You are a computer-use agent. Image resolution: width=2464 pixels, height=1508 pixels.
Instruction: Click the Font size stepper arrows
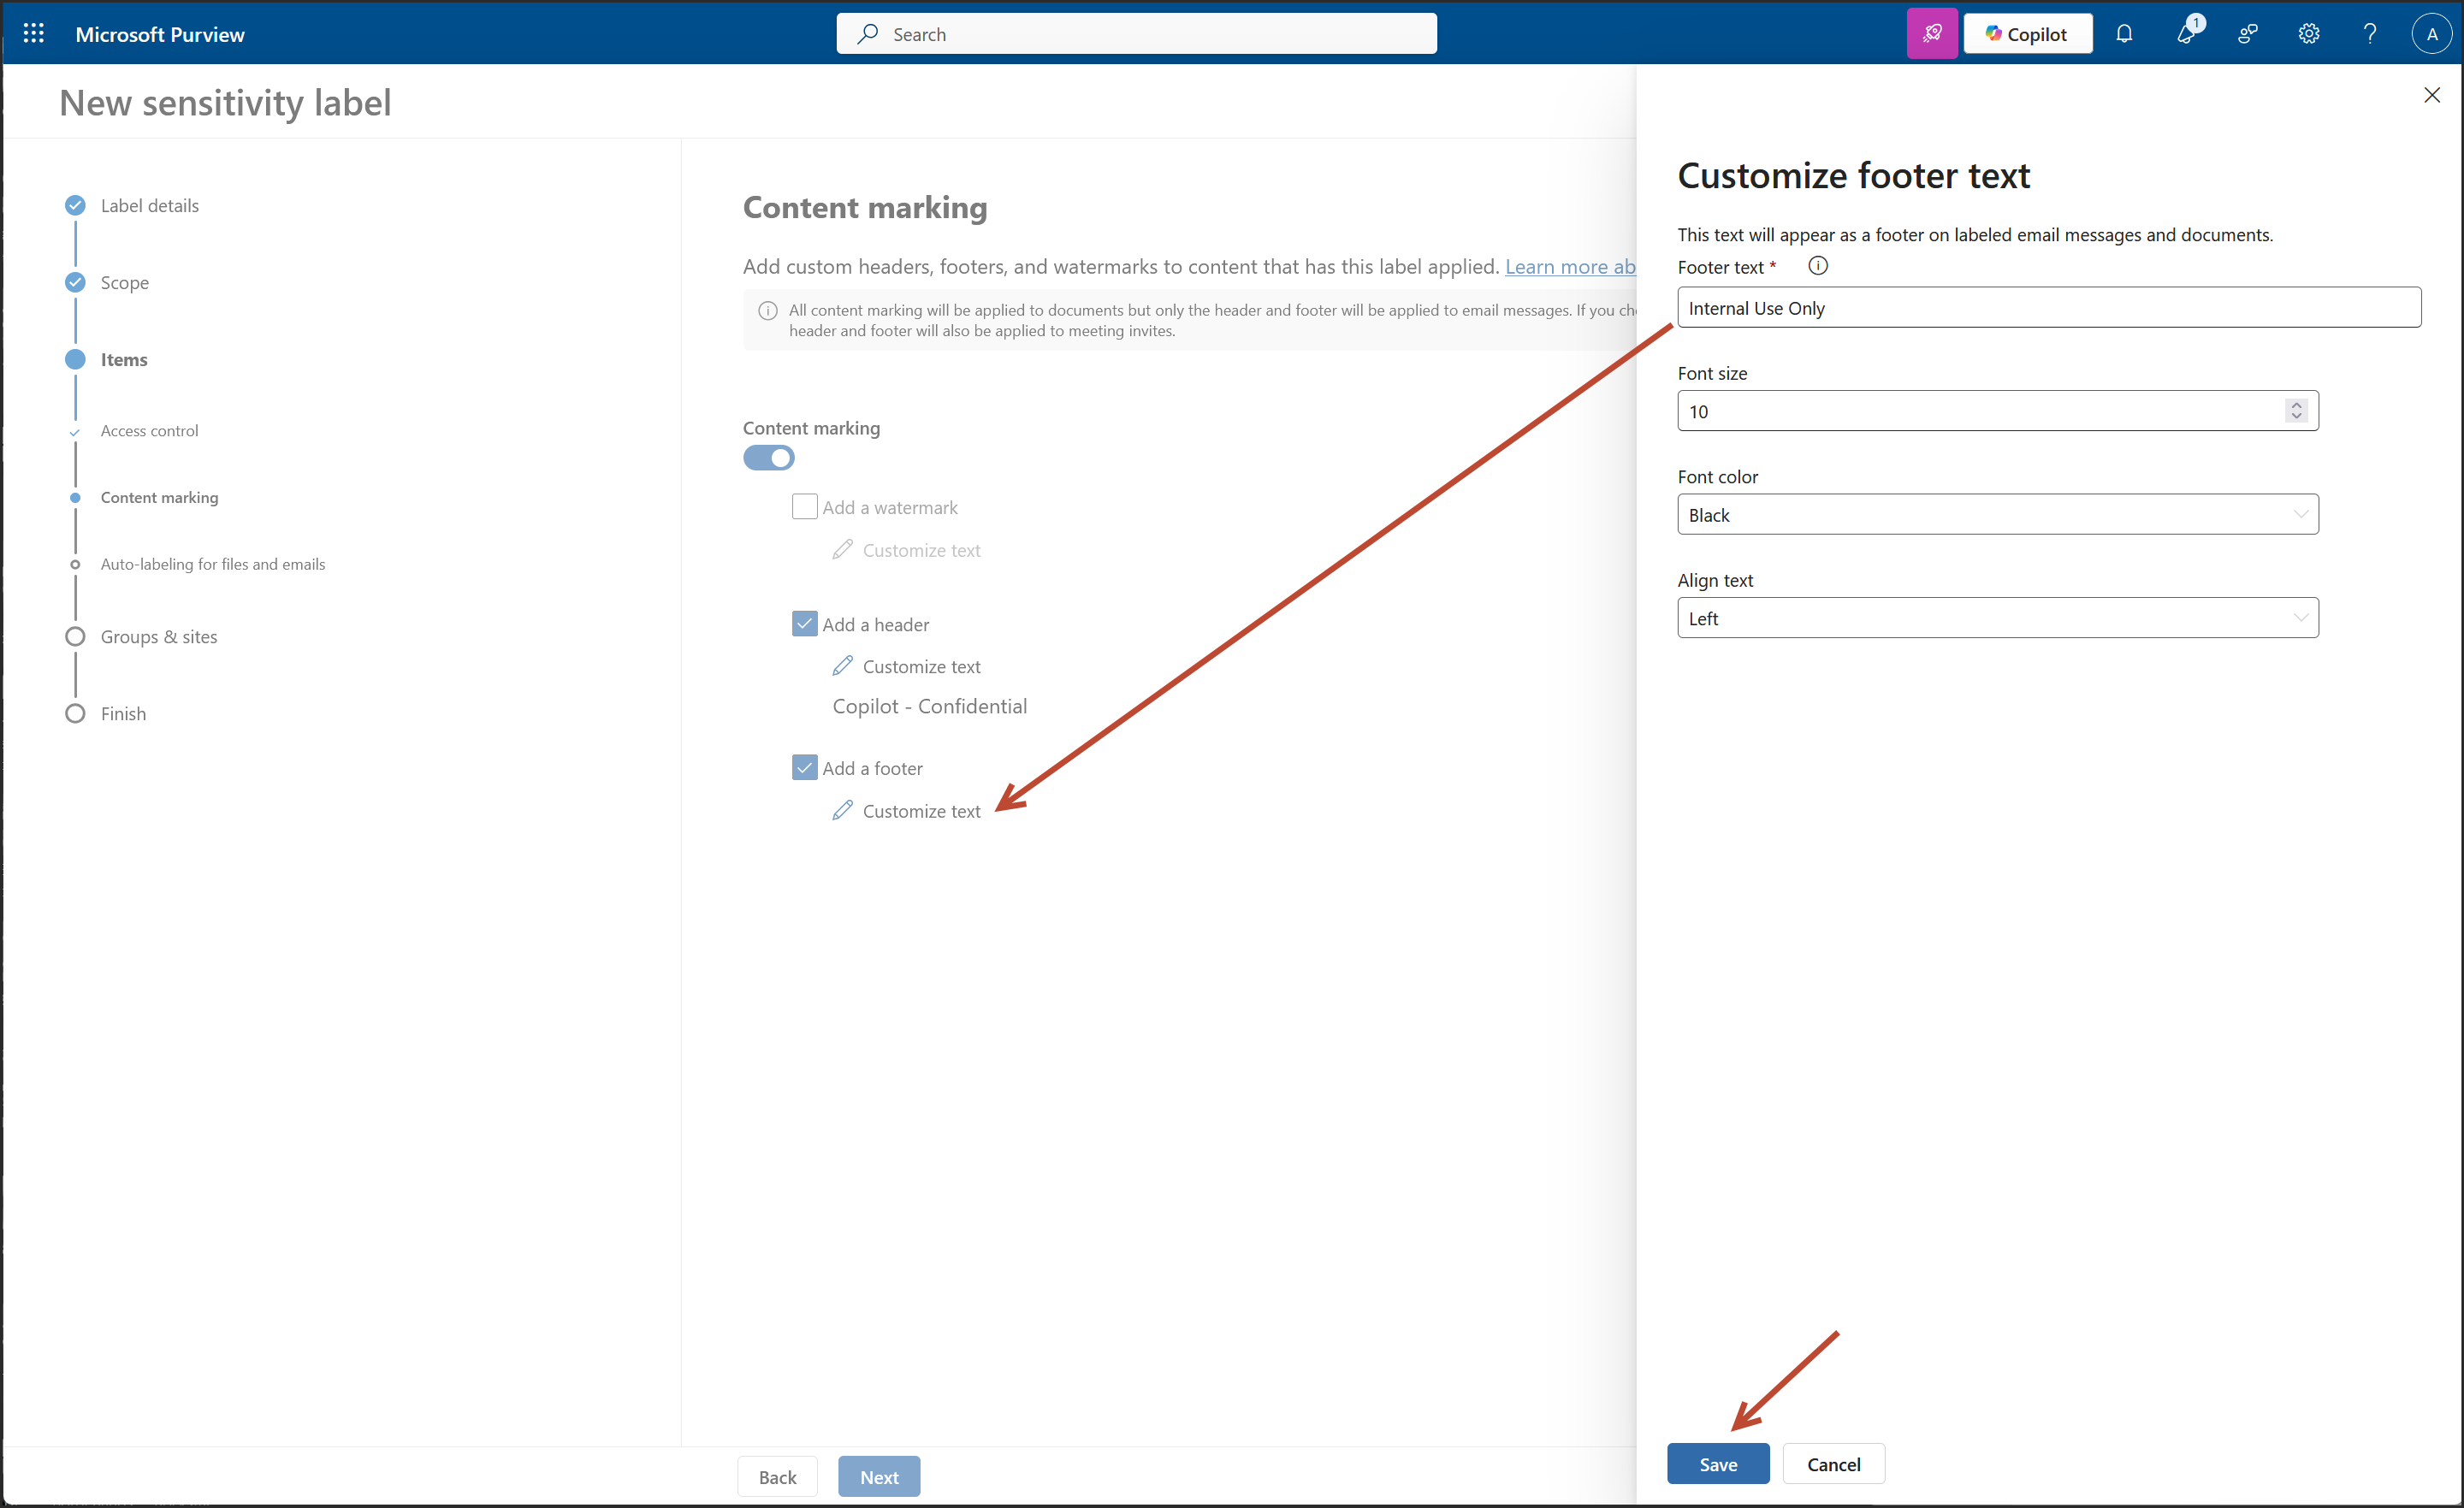click(2296, 411)
